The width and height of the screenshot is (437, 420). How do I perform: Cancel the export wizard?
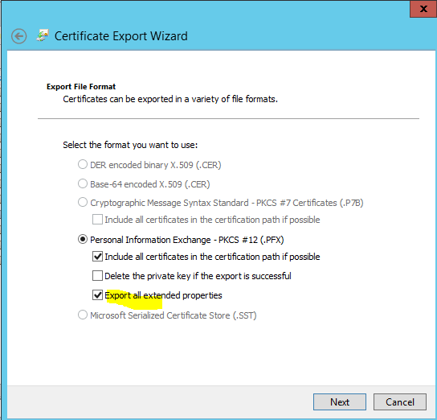400,401
